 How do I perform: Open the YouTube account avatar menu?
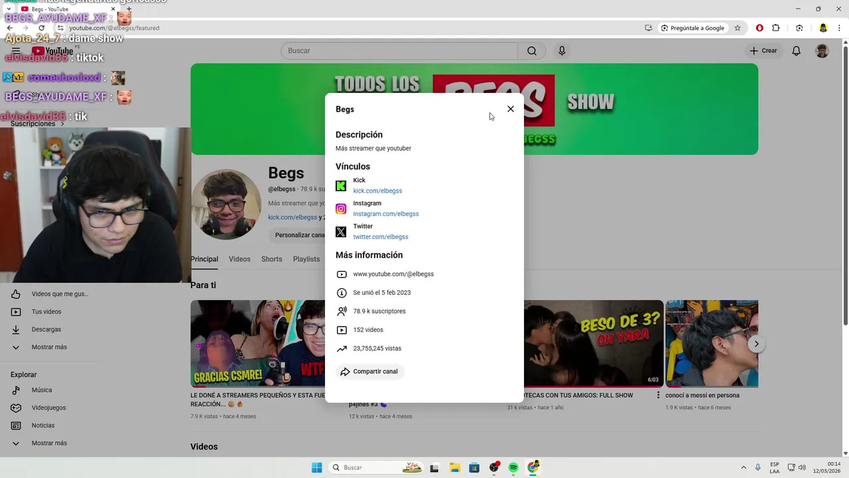click(822, 50)
